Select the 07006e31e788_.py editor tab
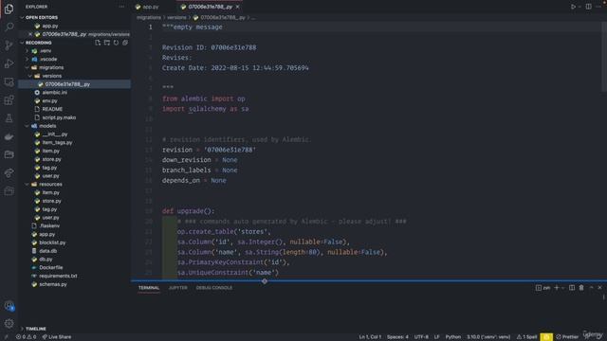The height and width of the screenshot is (341, 607). [x=211, y=7]
